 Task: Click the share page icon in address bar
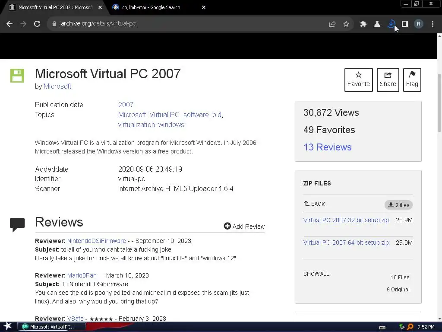pyautogui.click(x=332, y=24)
